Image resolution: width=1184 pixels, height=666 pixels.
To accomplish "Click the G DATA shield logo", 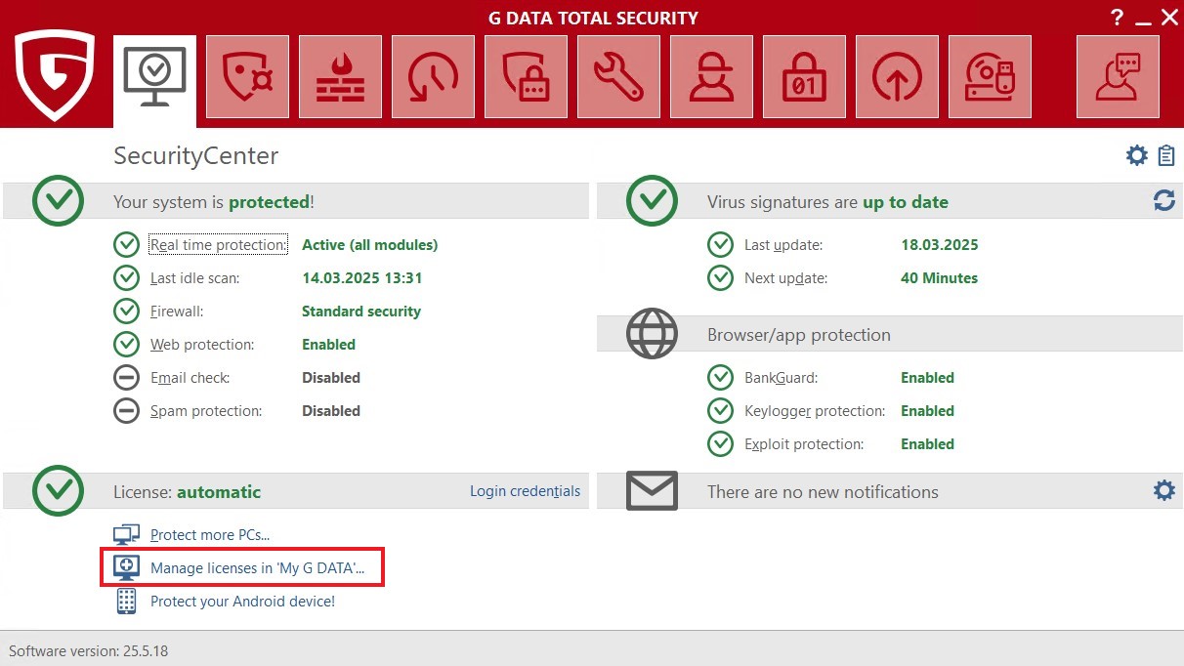I will click(55, 75).
